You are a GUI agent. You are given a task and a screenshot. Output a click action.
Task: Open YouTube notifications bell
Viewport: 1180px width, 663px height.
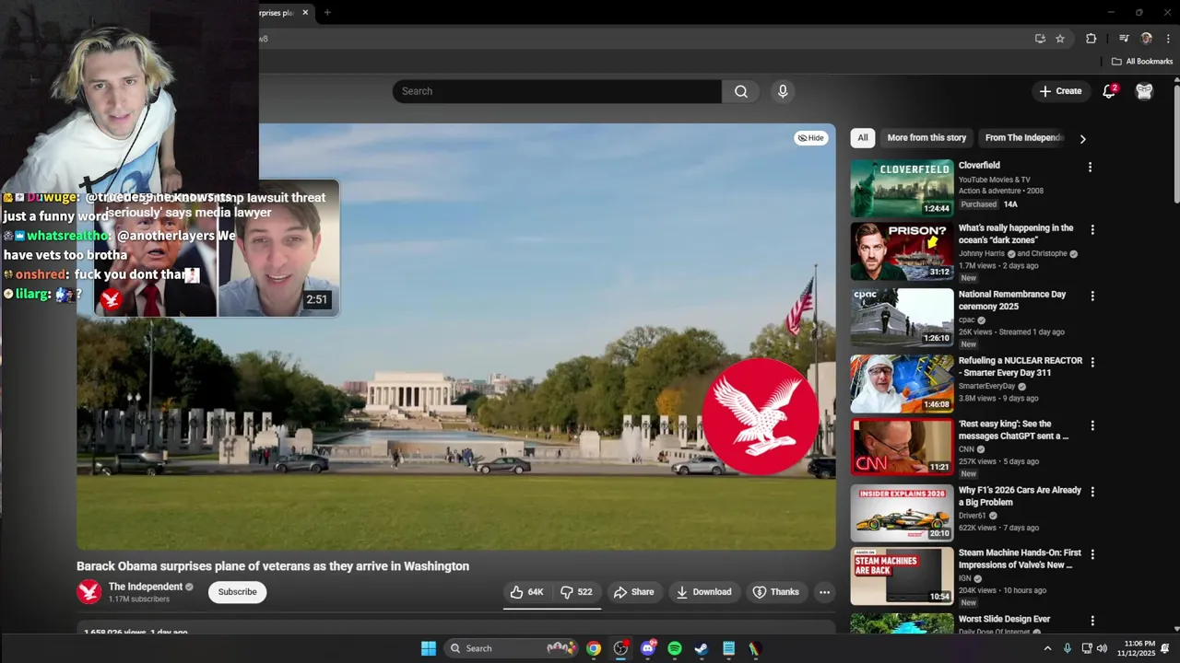(x=1109, y=91)
